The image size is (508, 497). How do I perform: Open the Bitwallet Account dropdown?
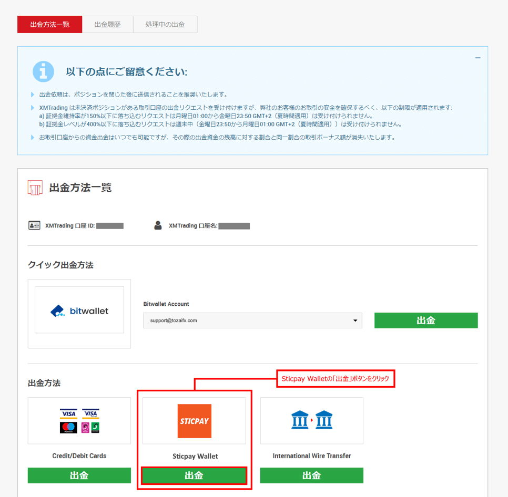pos(252,320)
